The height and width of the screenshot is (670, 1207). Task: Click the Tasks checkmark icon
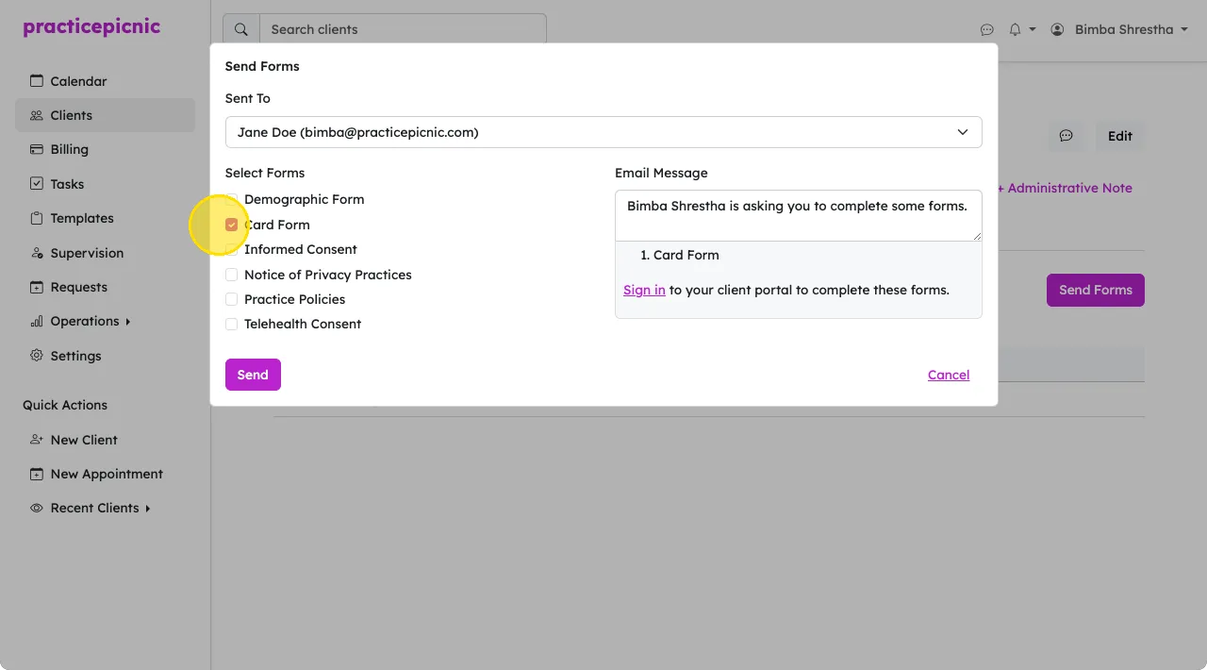click(x=37, y=184)
